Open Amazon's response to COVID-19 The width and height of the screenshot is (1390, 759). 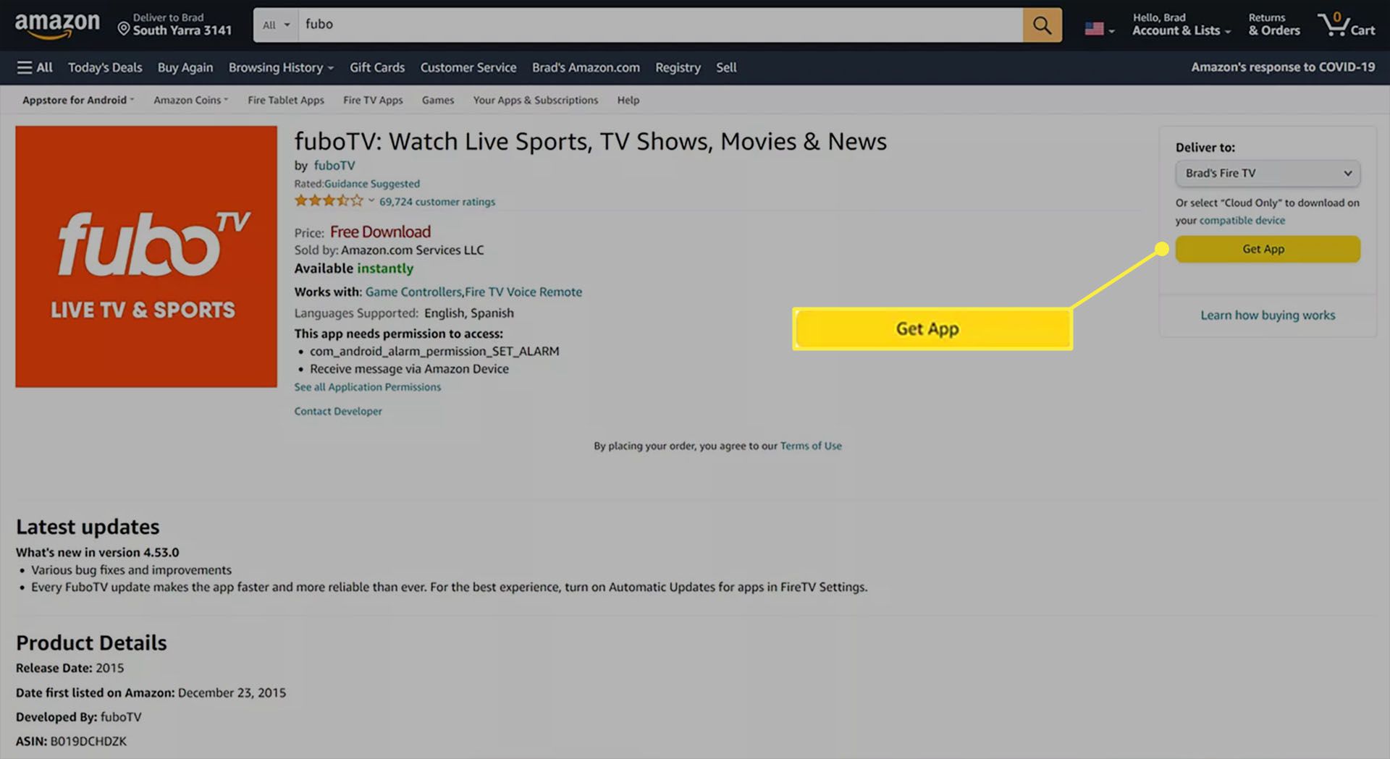tap(1283, 67)
